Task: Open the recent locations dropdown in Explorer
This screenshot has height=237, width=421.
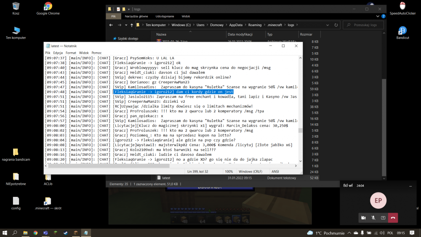Action: [126, 25]
